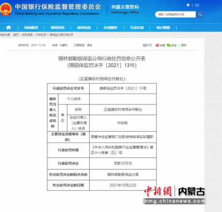Click 首页 in the breadcrumb

pos(16,35)
